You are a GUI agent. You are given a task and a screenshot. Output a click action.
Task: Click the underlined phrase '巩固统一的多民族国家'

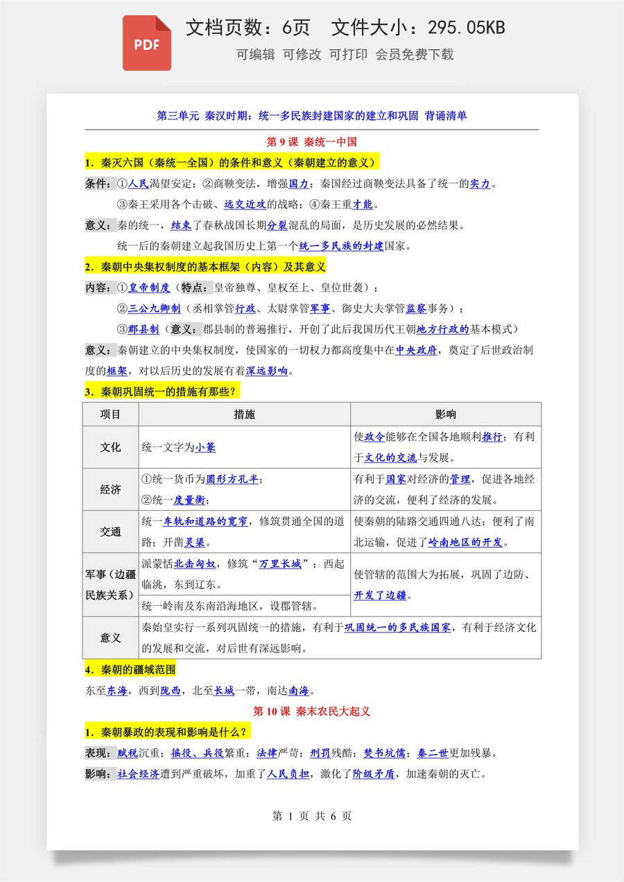(x=397, y=627)
